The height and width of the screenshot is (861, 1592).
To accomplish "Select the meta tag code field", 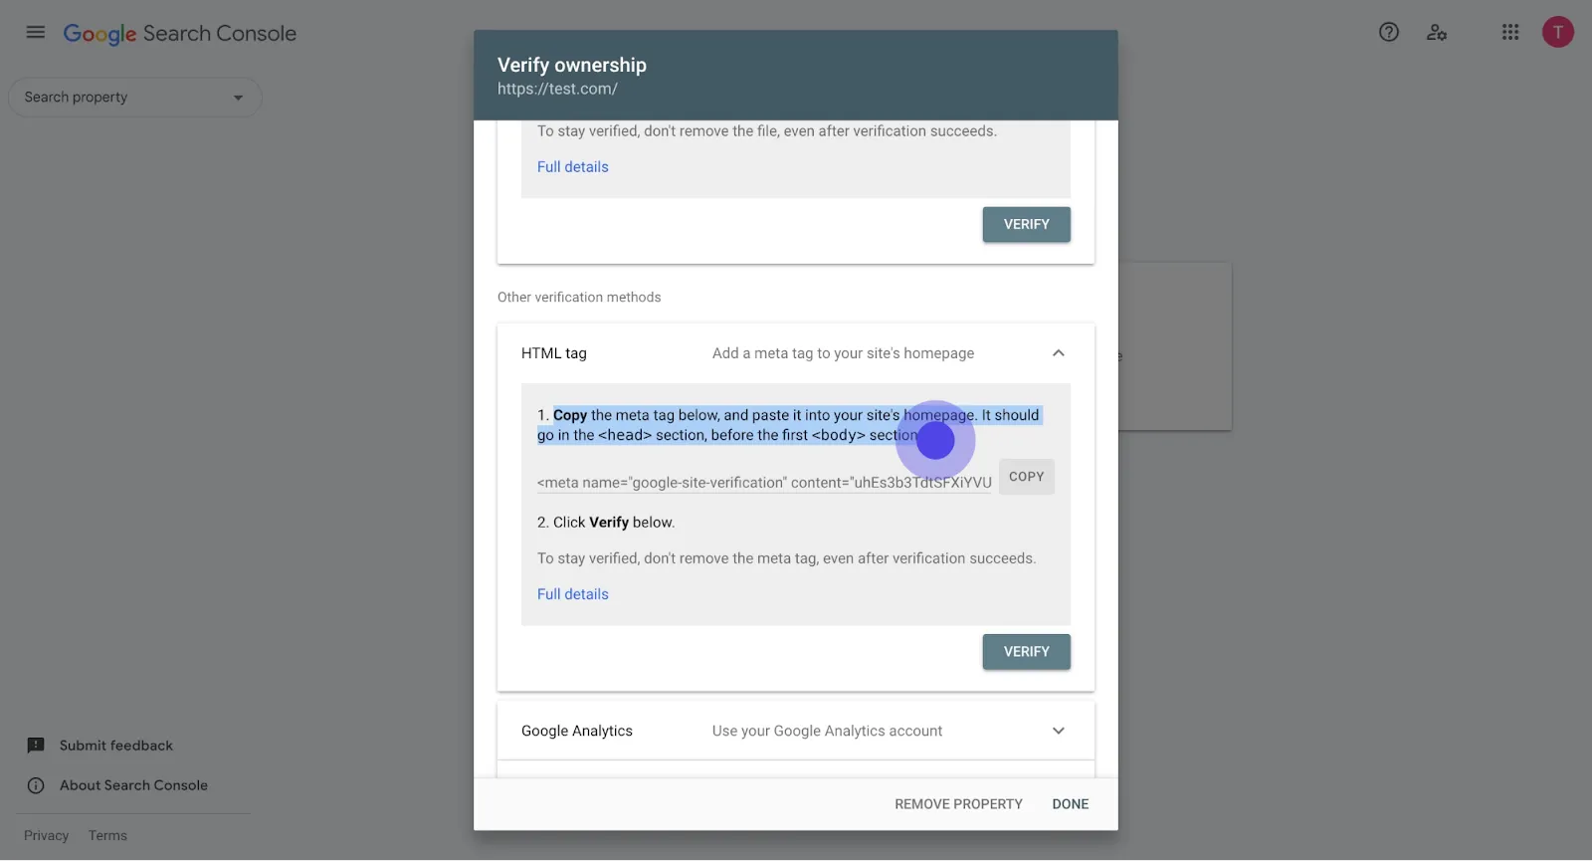I will 764,483.
